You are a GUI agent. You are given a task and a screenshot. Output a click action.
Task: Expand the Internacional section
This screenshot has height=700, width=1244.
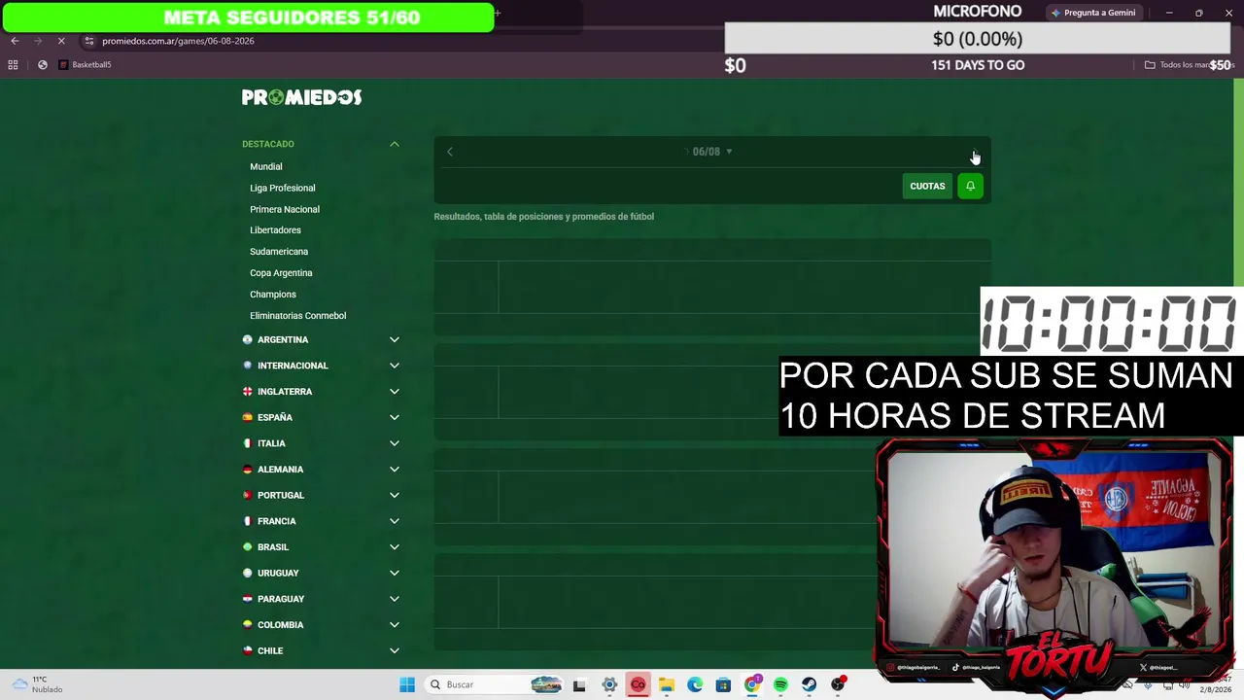pos(395,366)
